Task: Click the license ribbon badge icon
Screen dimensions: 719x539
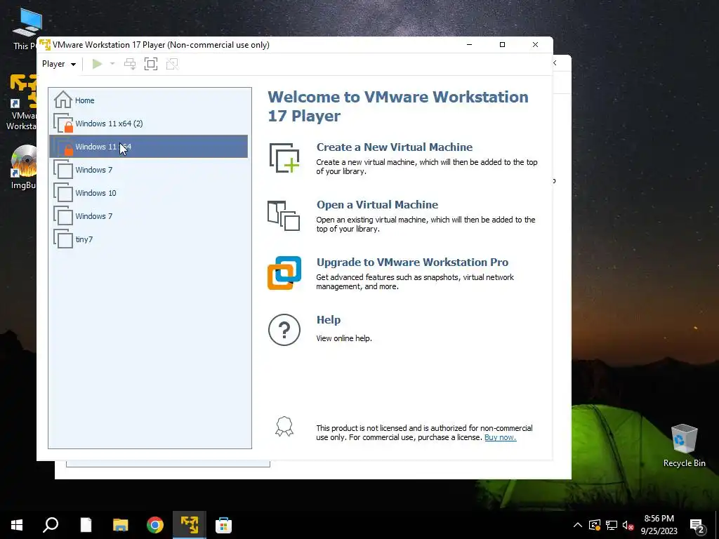Action: (284, 426)
